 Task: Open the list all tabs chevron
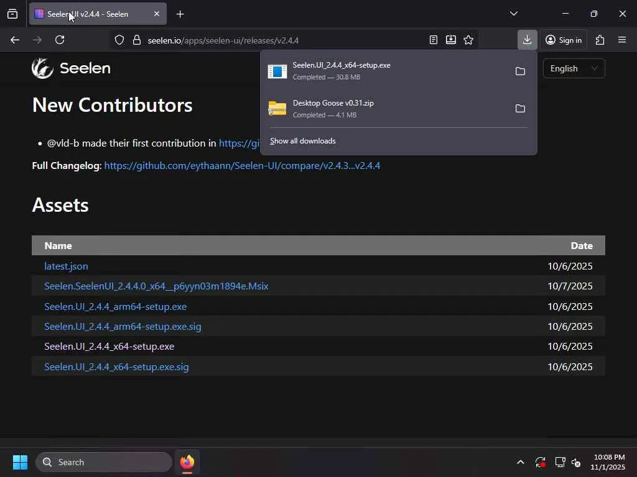513,14
